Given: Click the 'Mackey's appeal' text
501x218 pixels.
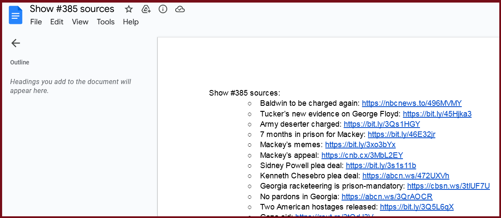Looking at the screenshot, I should 290,155.
